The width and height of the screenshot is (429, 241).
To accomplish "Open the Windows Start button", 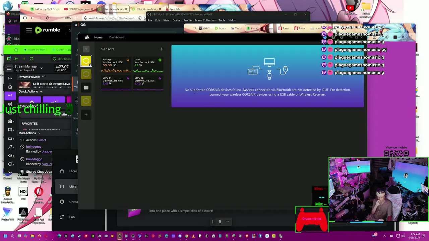I will (5, 236).
